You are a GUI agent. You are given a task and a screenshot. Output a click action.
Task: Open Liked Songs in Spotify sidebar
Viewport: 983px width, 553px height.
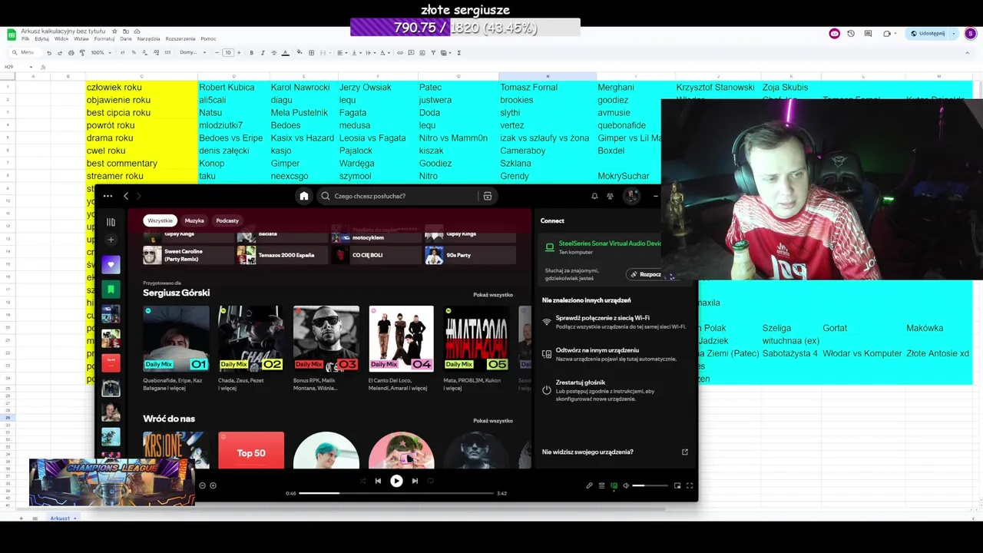(x=111, y=264)
